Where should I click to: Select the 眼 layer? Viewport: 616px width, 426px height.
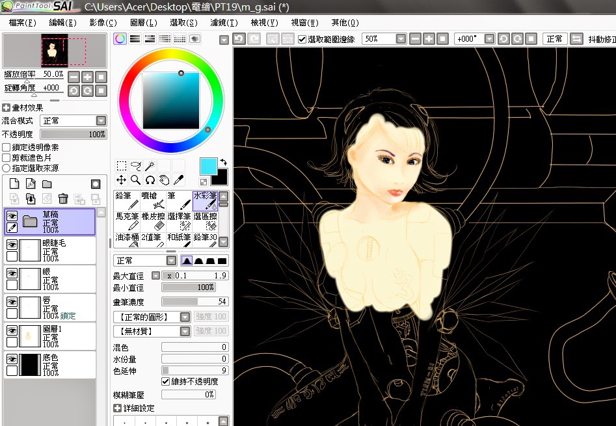[x=50, y=279]
